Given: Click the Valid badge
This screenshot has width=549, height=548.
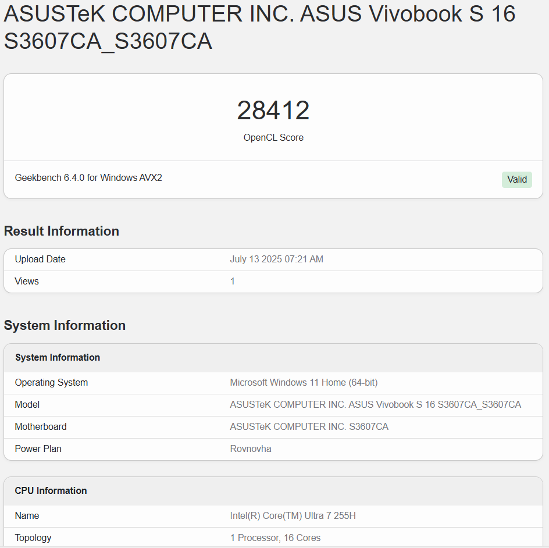Looking at the screenshot, I should [x=516, y=180].
